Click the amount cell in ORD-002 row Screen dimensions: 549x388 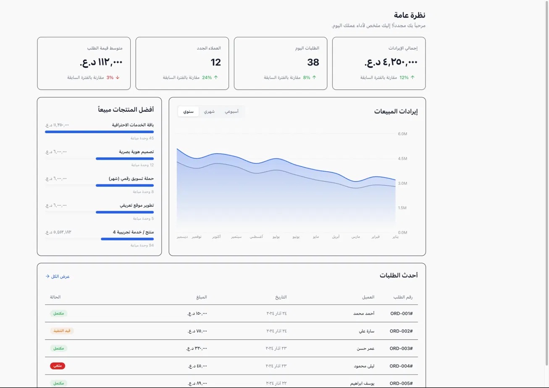click(198, 331)
